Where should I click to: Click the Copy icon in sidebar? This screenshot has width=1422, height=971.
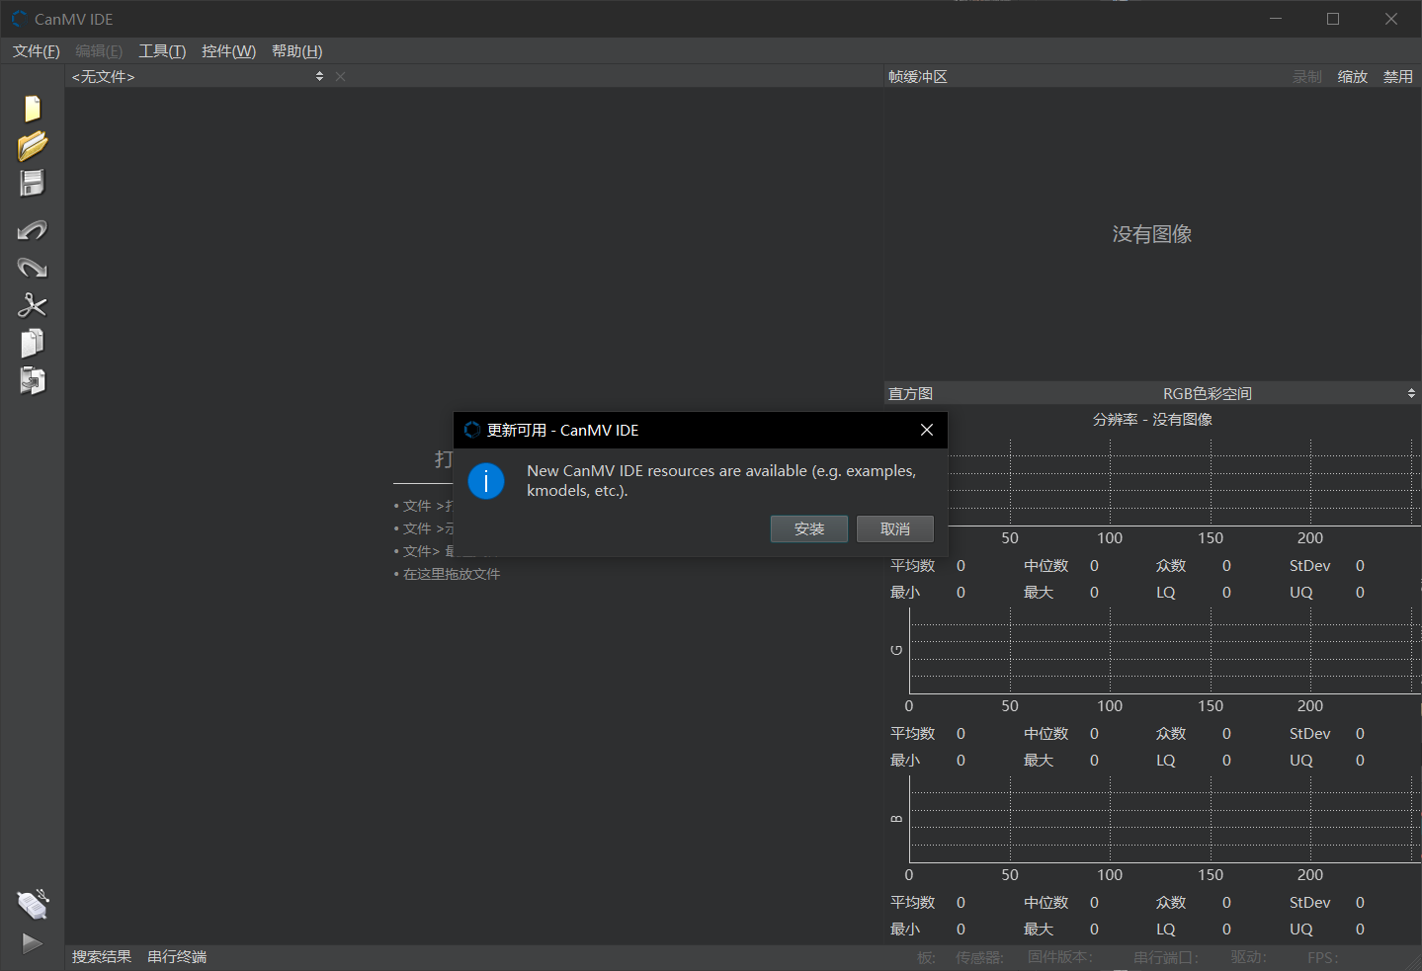33,343
